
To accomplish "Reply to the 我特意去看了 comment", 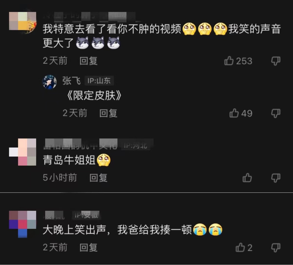I will (88, 61).
